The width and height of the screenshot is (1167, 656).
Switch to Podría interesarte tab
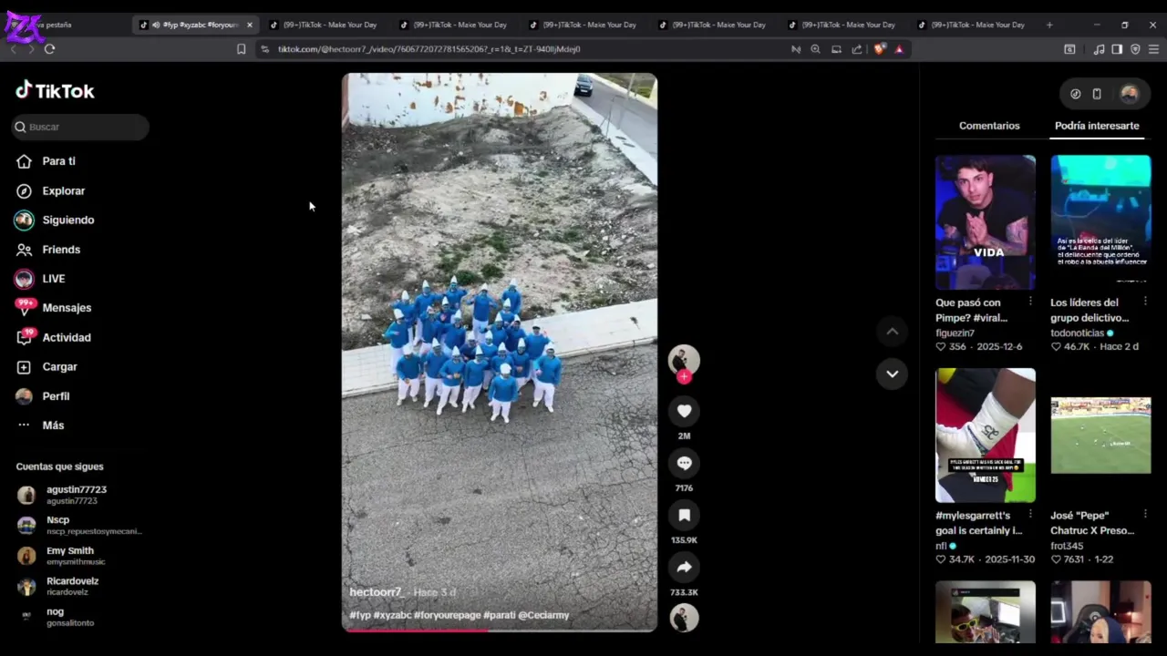[1097, 126]
